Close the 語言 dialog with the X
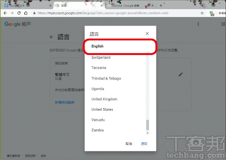Viewport: 226px width, 160px height. (x=147, y=34)
